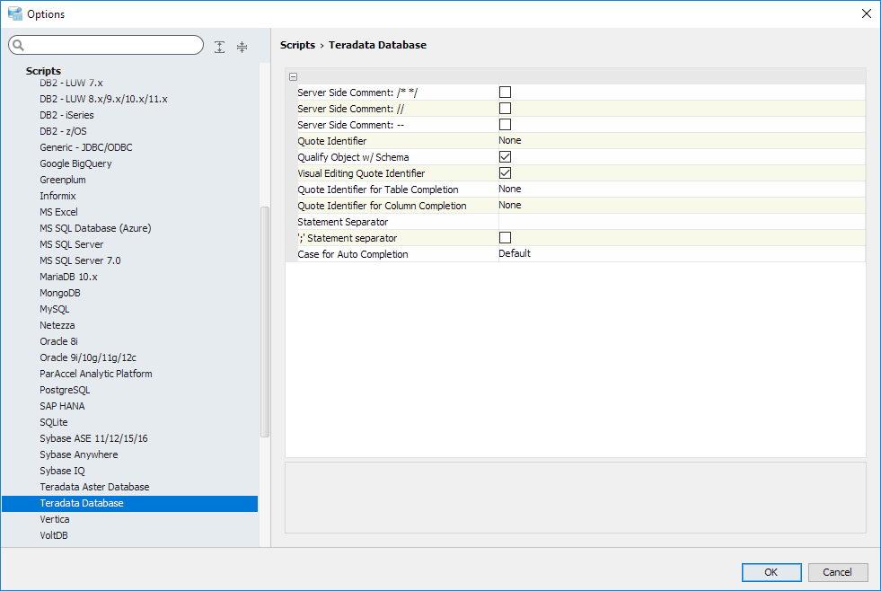Click the expand all tree icon
The height and width of the screenshot is (591, 881).
[x=220, y=47]
